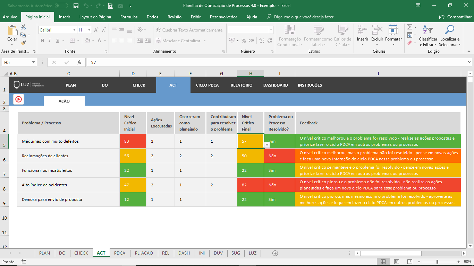The height and width of the screenshot is (266, 474).
Task: Cut selection with the scissors icon
Action: [23, 27]
